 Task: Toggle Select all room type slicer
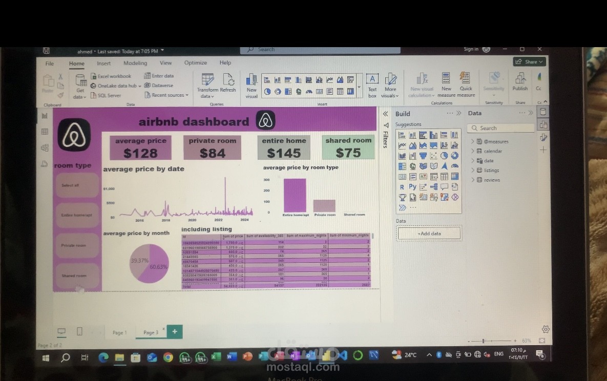pyautogui.click(x=77, y=185)
